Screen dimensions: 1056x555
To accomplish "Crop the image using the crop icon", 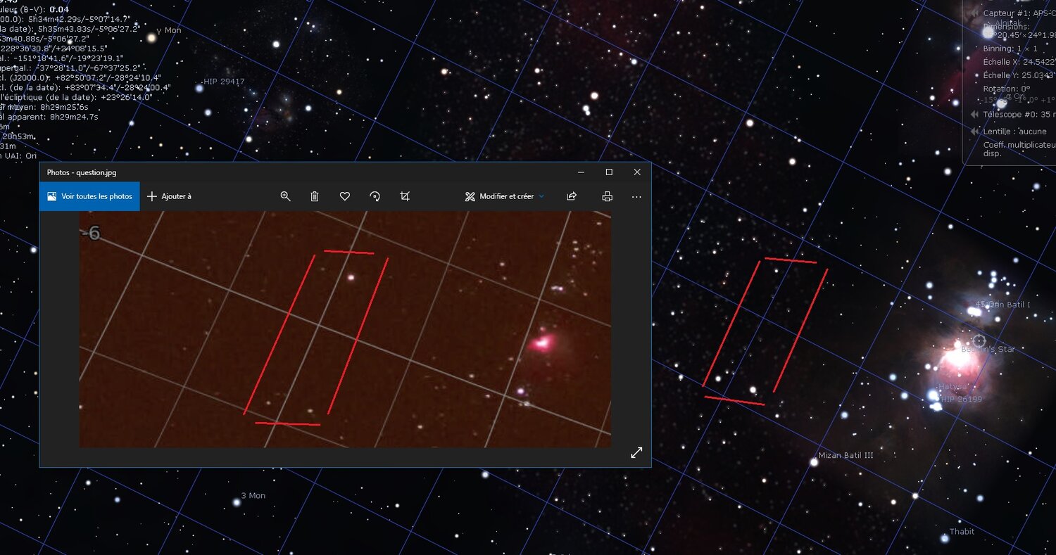I will (x=405, y=196).
